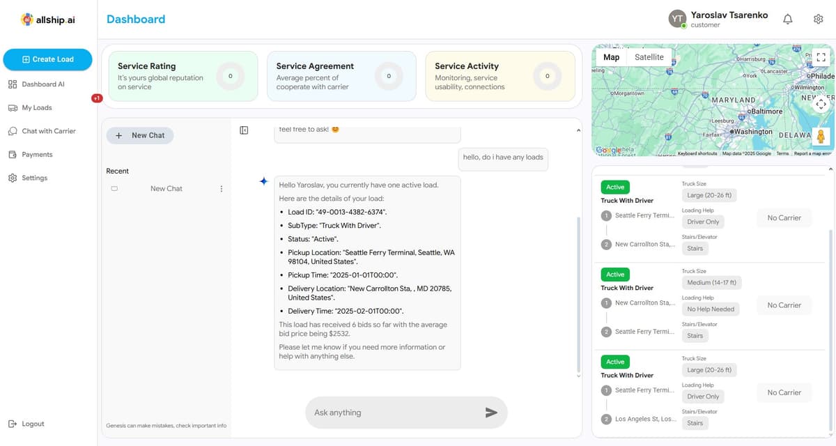Switch to the Map view tab
Screen dimensions: 836x446
click(x=611, y=56)
